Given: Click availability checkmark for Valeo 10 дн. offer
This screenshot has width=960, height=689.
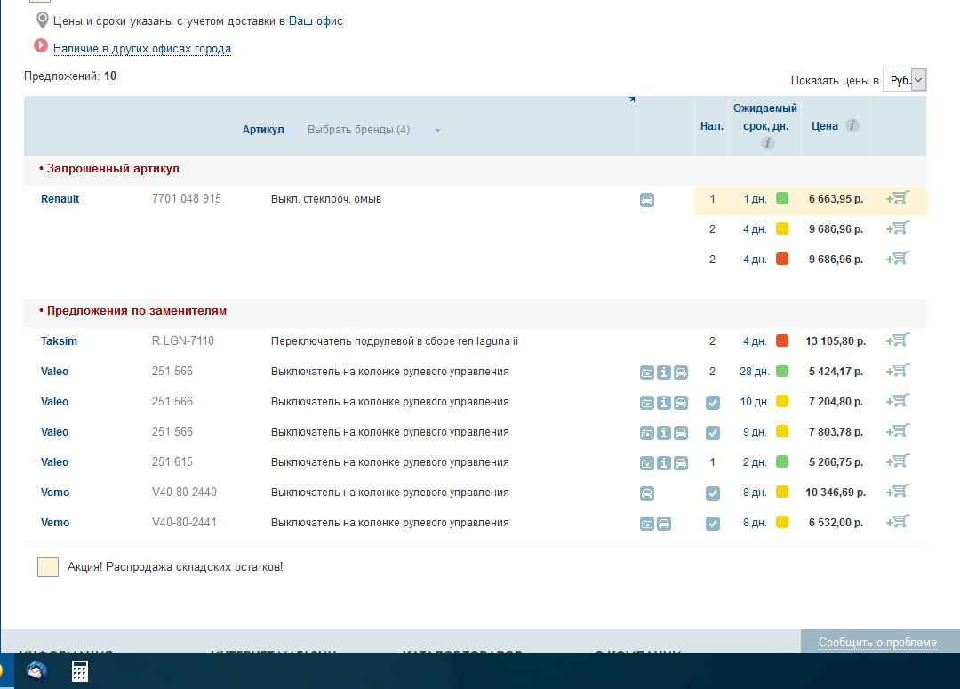Looking at the screenshot, I should pyautogui.click(x=712, y=402).
